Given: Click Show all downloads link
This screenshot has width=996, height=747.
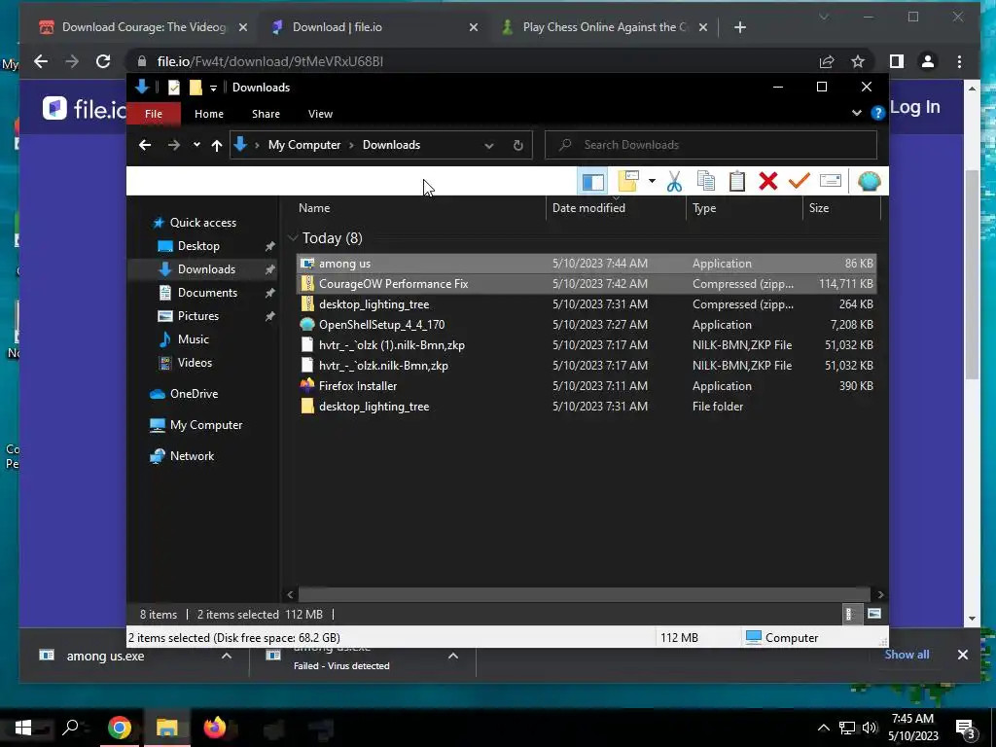Looking at the screenshot, I should click(907, 655).
